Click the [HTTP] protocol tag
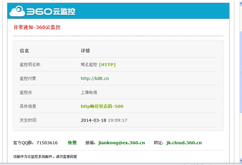Screen dimensions: 242x165 (107, 65)
